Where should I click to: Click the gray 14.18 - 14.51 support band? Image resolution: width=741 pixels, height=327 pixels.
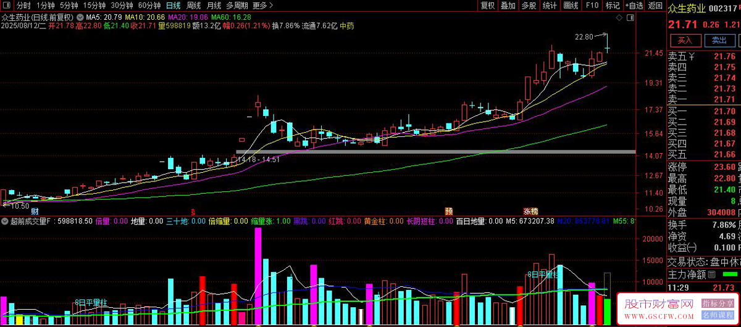click(x=436, y=152)
